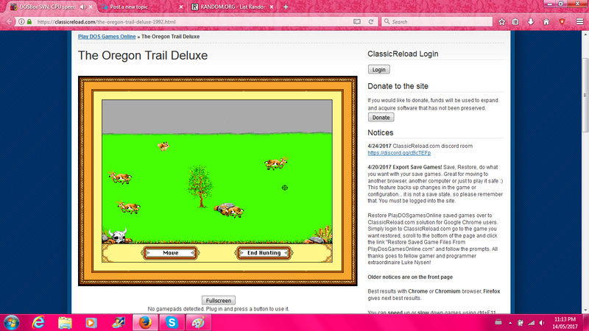Close the Post a new topic tab
Viewport: 589px width, 331px height.
click(181, 7)
